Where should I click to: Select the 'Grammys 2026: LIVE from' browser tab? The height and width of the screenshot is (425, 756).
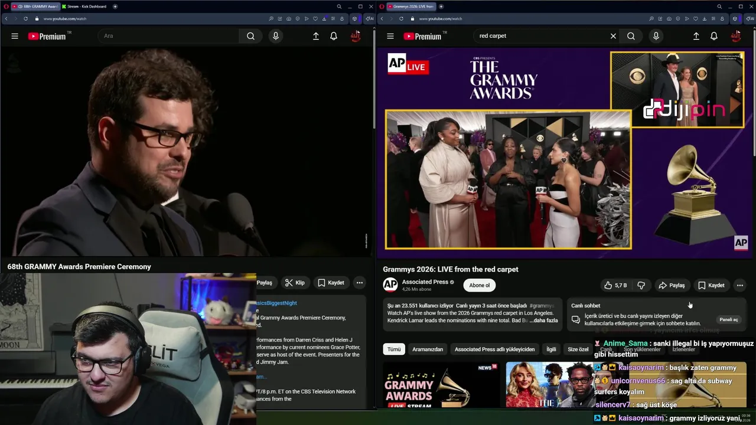(x=410, y=6)
